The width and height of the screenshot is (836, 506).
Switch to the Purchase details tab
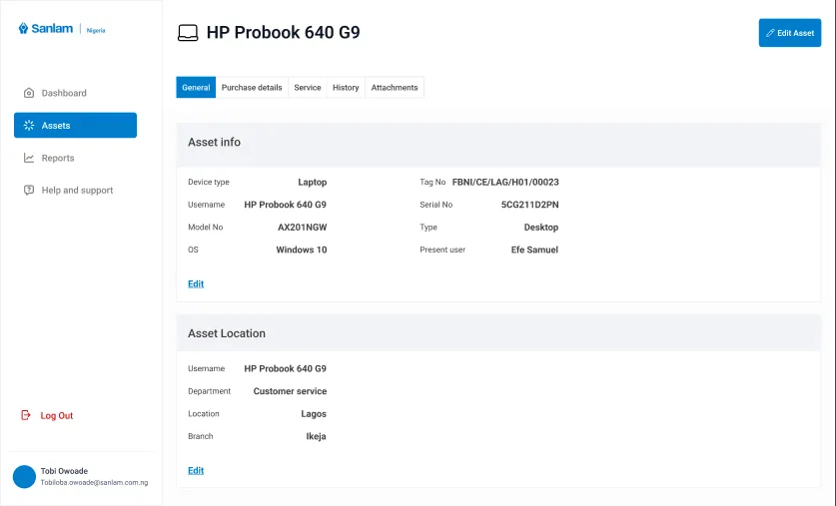coord(252,88)
